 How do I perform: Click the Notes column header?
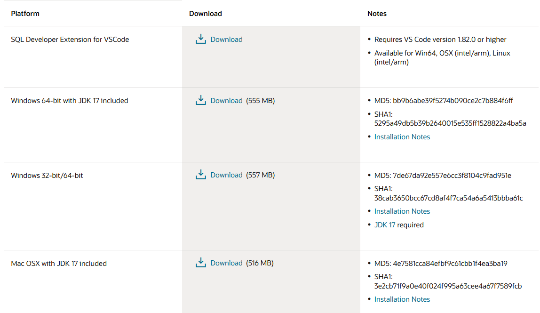377,14
